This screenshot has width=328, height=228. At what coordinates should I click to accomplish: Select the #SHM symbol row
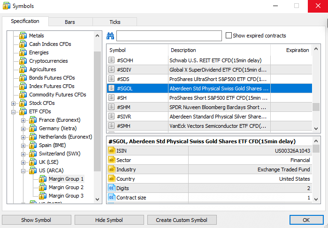pyautogui.click(x=209, y=107)
